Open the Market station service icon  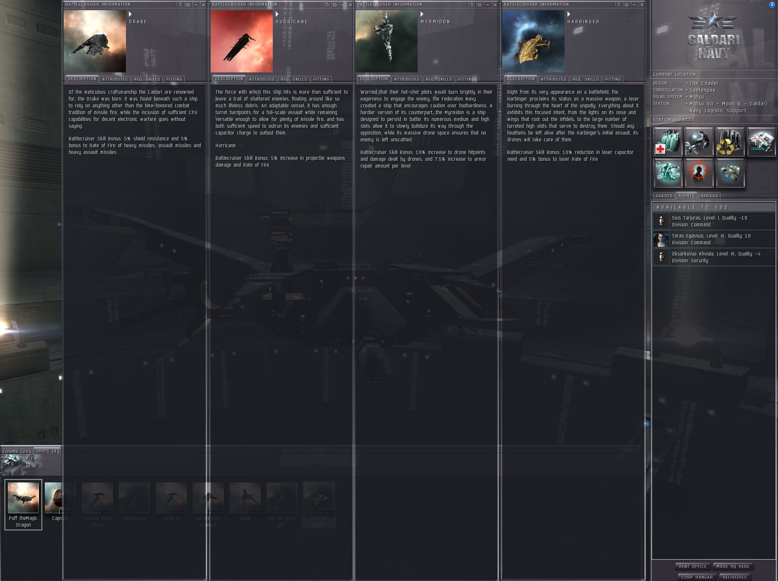tap(761, 141)
